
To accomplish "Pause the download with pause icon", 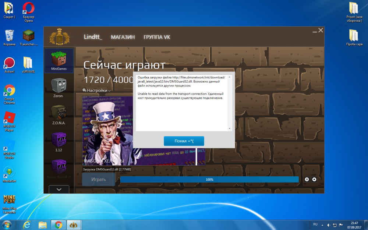I will pyautogui.click(x=307, y=179).
